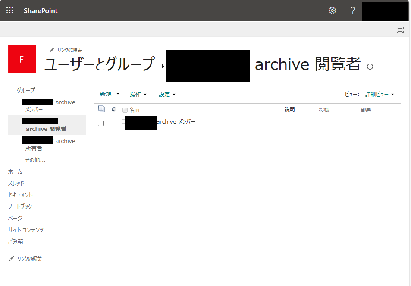
Task: Open the archive メンバー list entry
Action: [160, 122]
